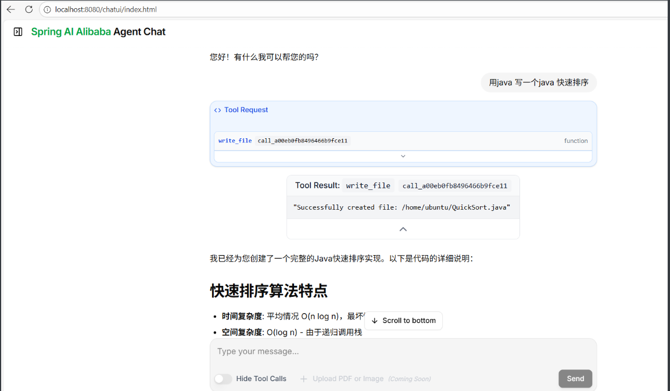Click the write_file name in Tool Request
This screenshot has height=391, width=670.
click(x=235, y=141)
